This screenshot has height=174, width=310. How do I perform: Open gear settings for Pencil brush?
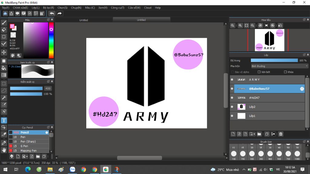[x=47, y=133]
